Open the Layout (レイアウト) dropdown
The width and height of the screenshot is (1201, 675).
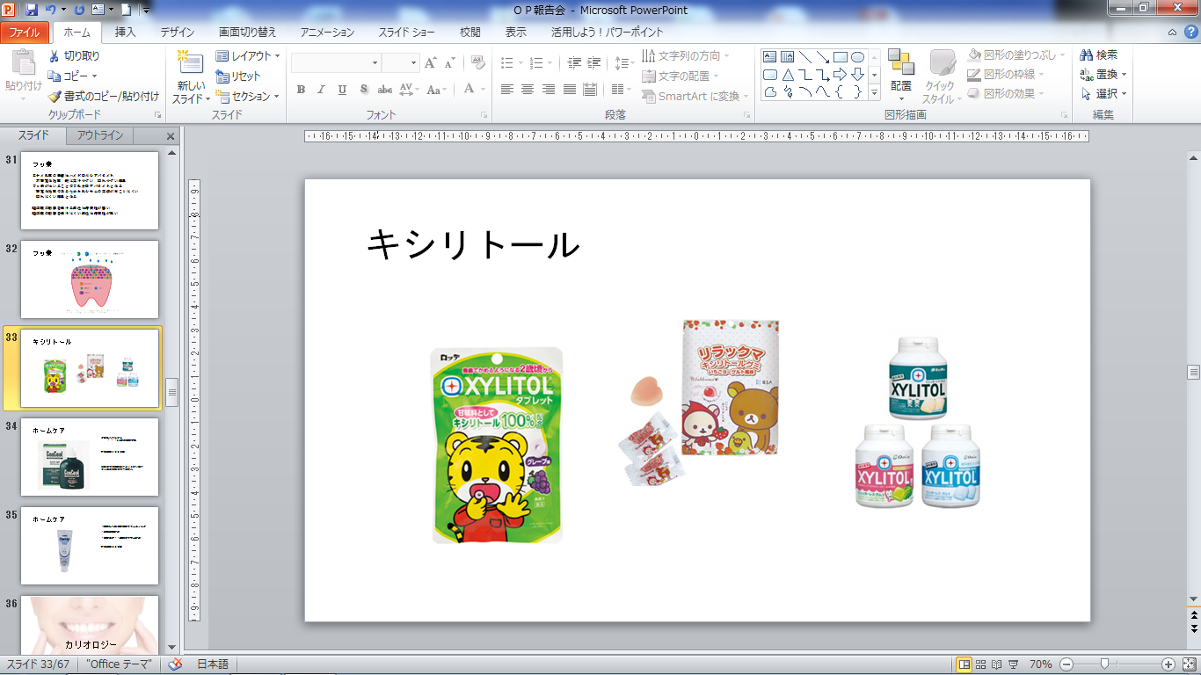[248, 56]
